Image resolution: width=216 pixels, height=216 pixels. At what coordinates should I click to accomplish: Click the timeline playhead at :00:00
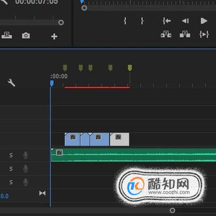tap(52, 84)
